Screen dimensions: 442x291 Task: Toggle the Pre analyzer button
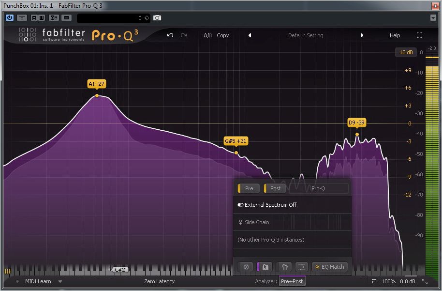click(x=249, y=188)
